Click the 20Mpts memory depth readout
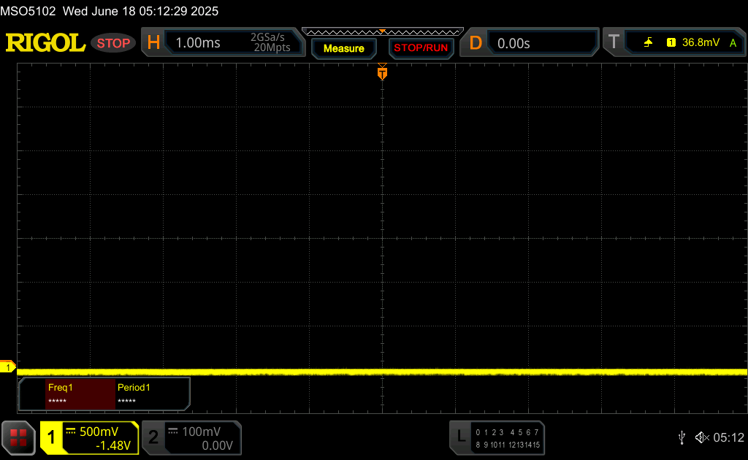 coord(272,47)
